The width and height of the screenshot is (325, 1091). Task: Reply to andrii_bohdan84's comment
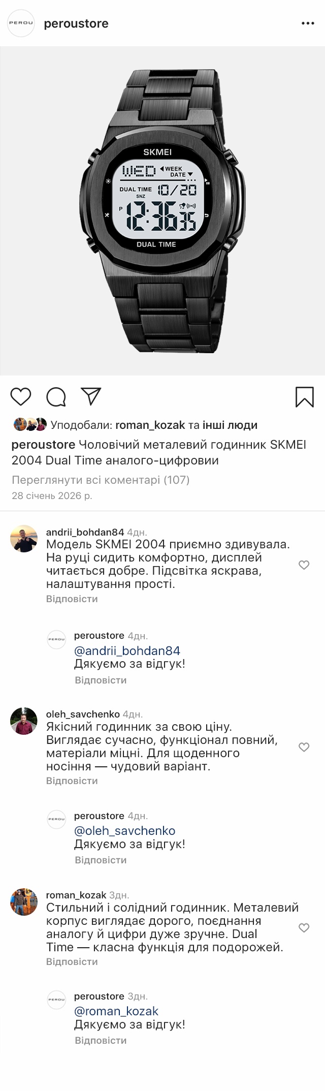point(72,599)
